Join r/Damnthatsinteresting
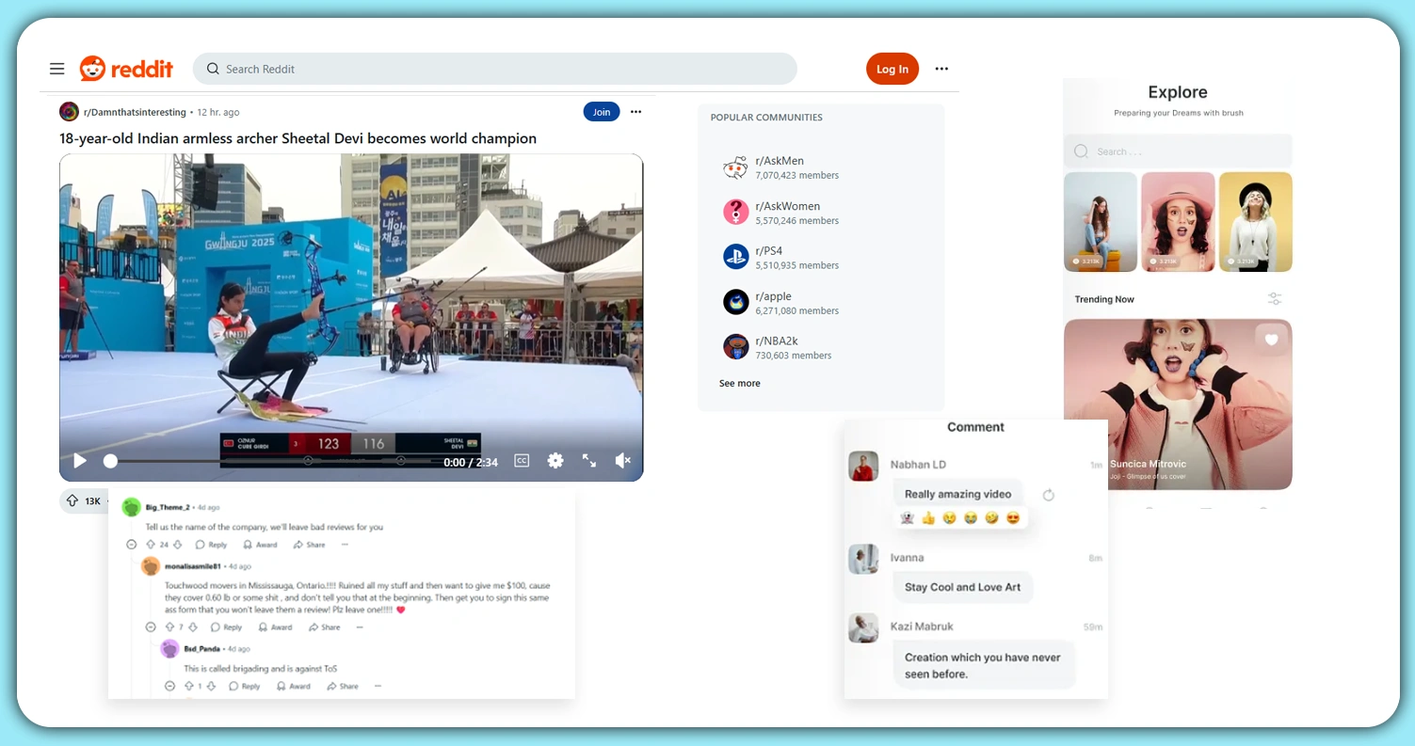Image resolution: width=1415 pixels, height=746 pixels. click(602, 111)
